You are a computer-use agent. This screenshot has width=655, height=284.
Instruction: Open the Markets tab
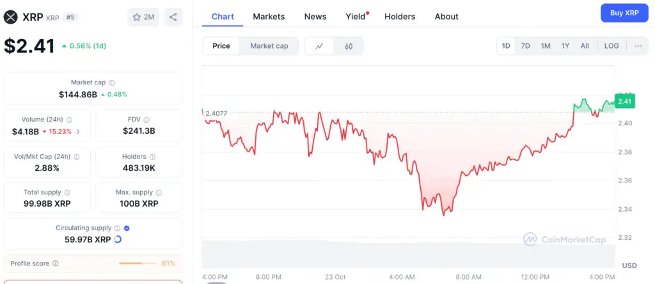269,17
